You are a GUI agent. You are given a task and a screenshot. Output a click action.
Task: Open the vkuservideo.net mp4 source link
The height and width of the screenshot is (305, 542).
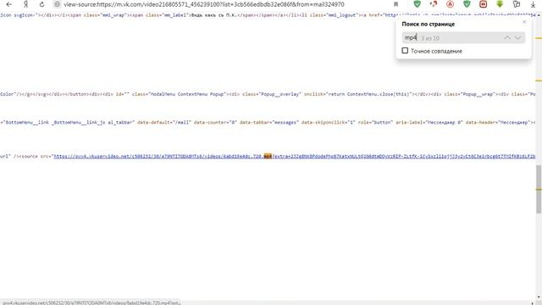(x=294, y=156)
